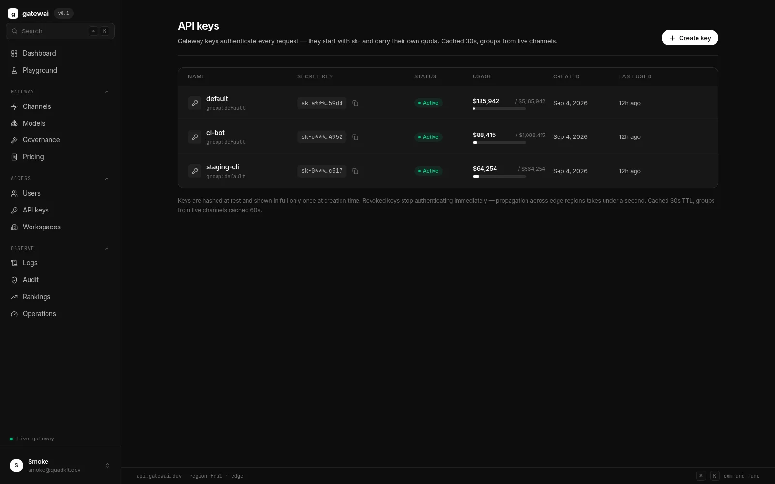Show Rankings
The width and height of the screenshot is (775, 484).
60,297
